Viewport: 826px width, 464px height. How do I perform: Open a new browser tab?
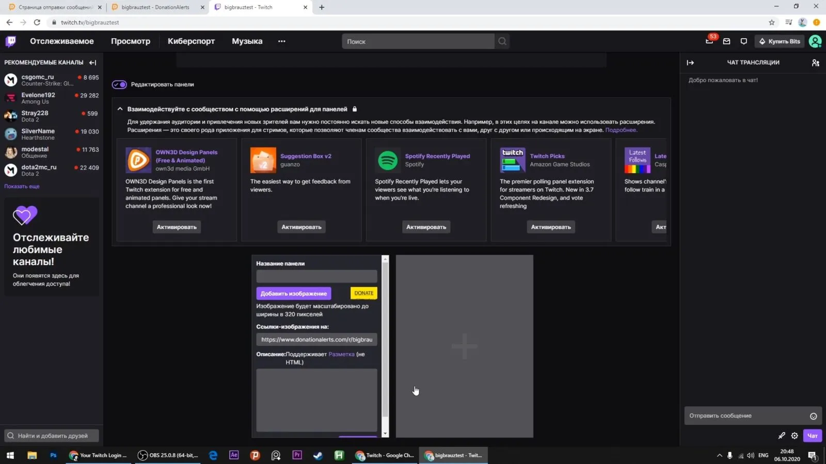[322, 7]
